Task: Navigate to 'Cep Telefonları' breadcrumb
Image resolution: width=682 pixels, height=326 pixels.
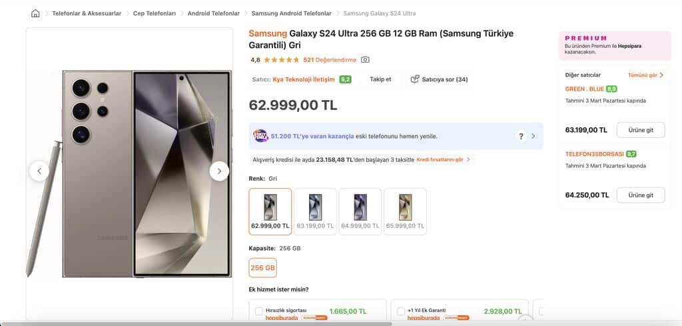Action: pyautogui.click(x=154, y=13)
